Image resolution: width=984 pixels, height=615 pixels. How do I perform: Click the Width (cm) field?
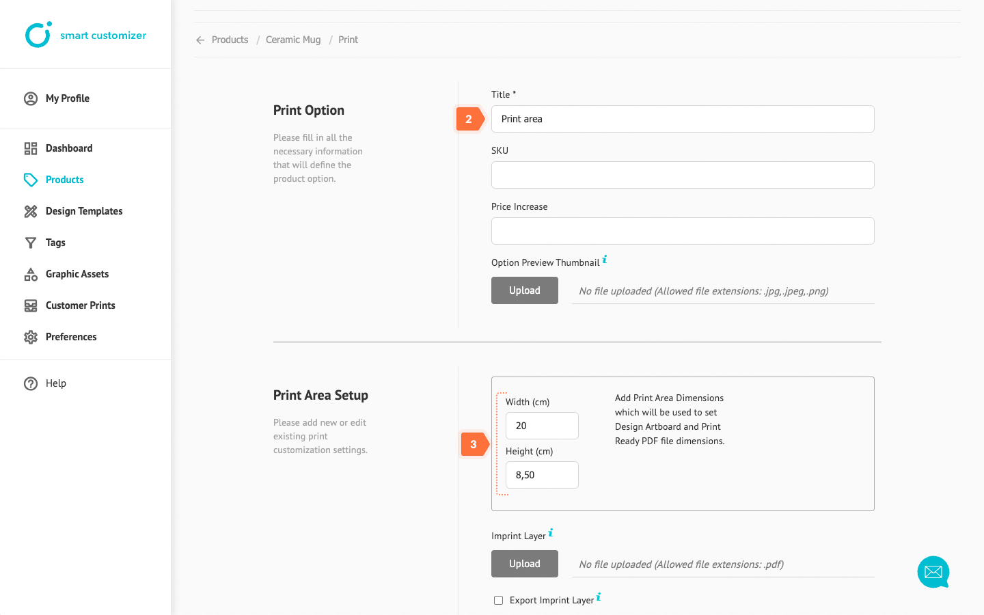click(542, 426)
